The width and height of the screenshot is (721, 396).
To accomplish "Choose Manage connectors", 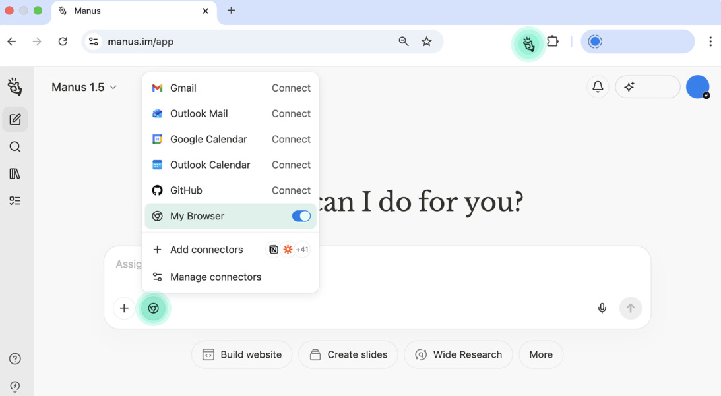I will pos(230,277).
